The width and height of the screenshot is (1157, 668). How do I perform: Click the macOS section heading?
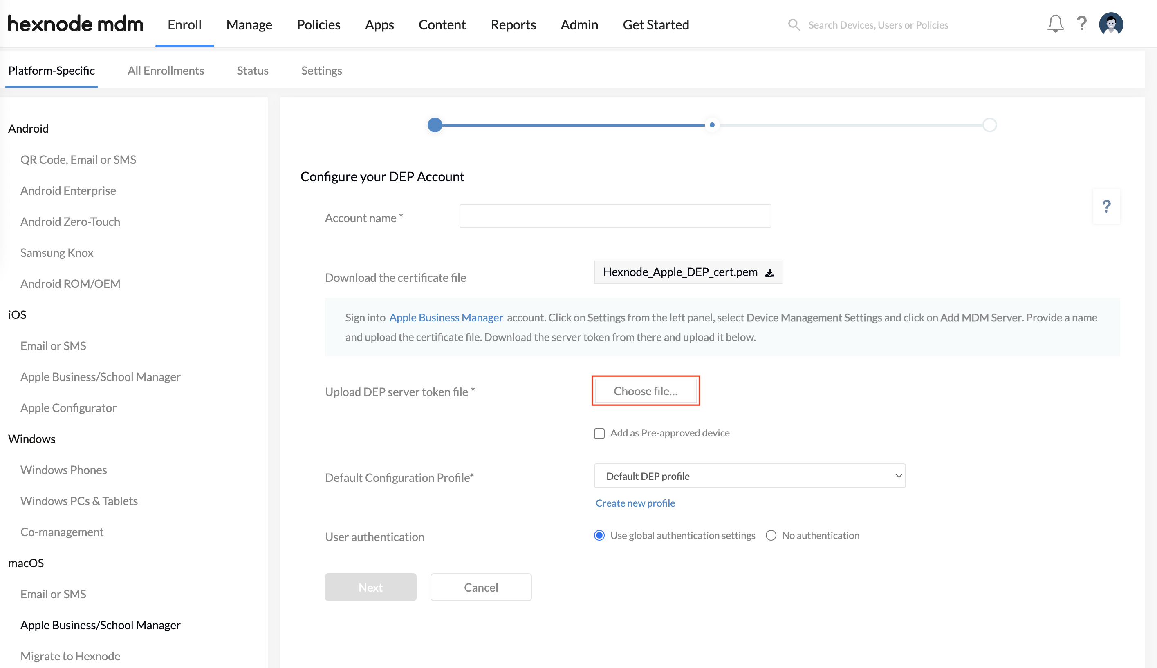coord(26,563)
